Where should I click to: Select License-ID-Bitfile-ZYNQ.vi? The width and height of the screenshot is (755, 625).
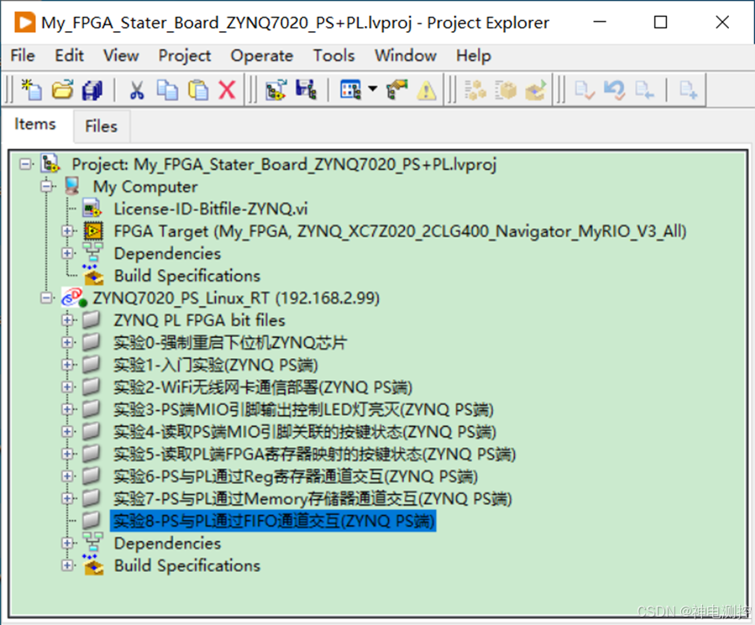pyautogui.click(x=211, y=209)
